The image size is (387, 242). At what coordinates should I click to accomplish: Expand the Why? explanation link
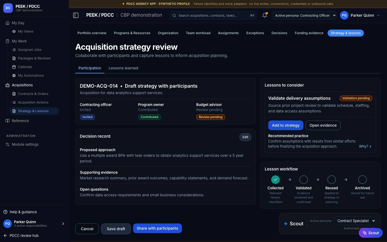pos(365,146)
